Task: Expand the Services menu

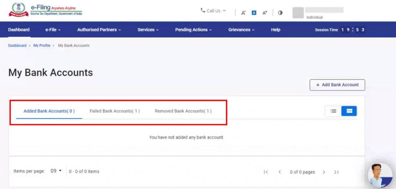Action: pyautogui.click(x=148, y=30)
